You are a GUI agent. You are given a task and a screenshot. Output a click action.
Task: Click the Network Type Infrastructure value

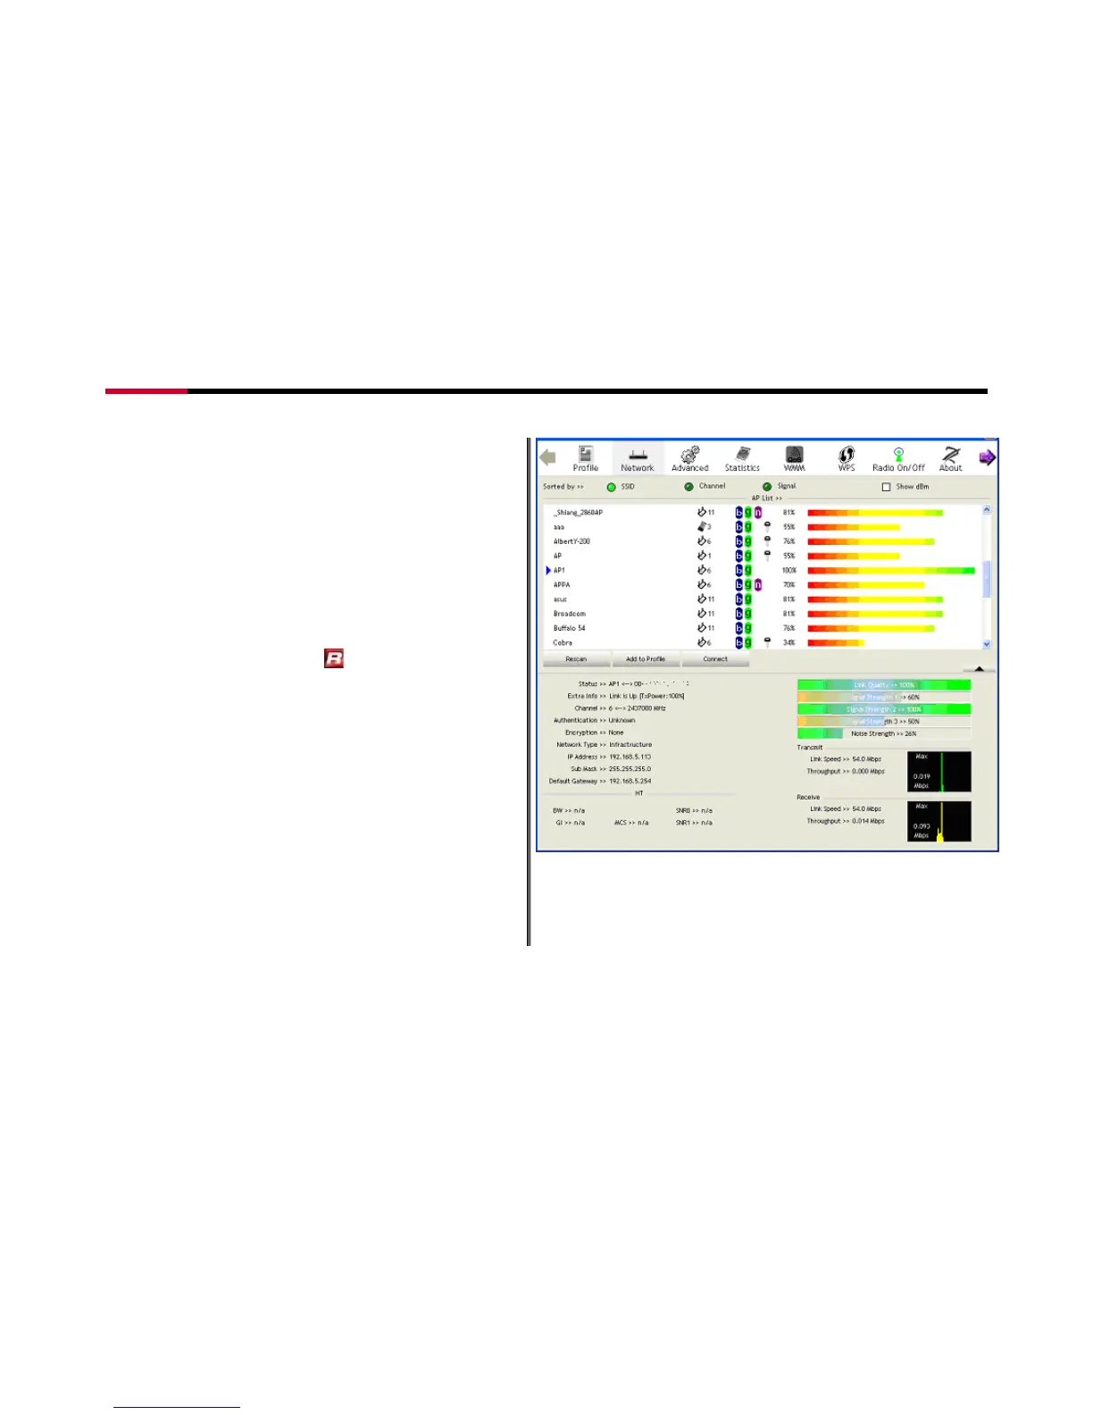(630, 745)
